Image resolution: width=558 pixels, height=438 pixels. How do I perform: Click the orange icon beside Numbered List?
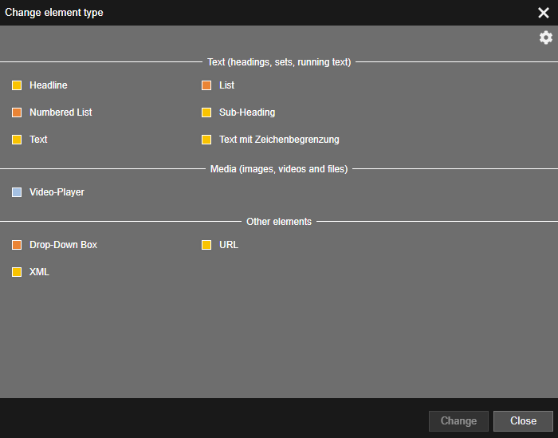point(17,112)
